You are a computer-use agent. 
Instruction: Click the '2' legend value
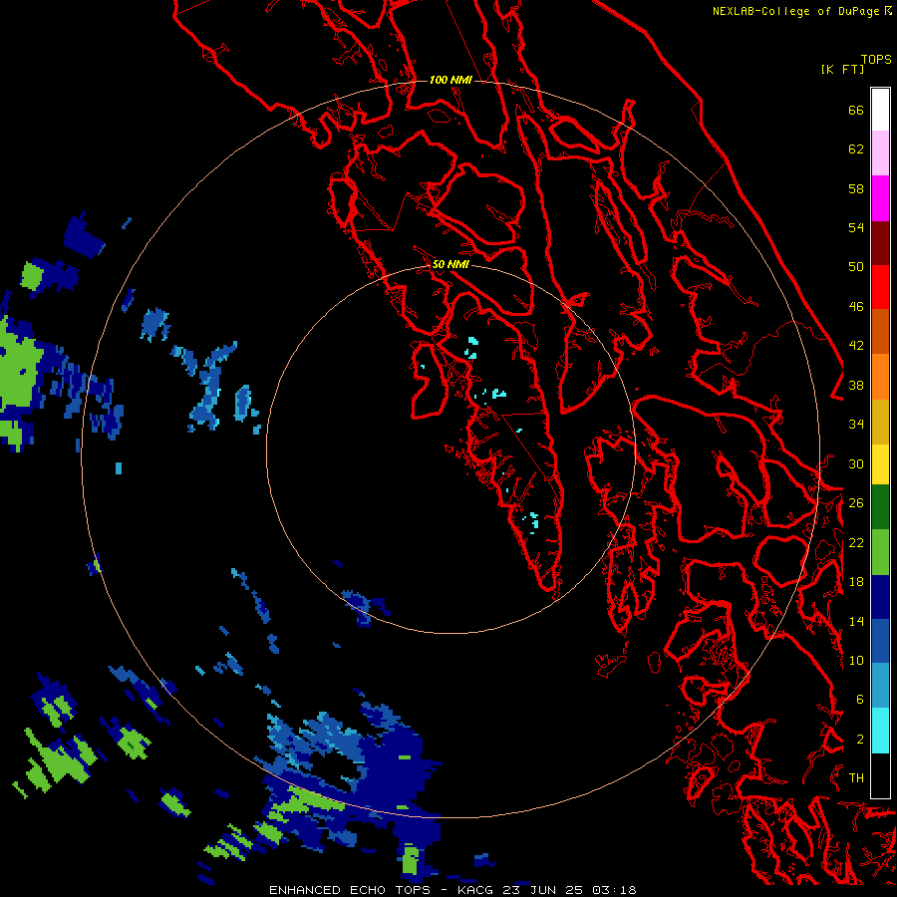(x=860, y=740)
